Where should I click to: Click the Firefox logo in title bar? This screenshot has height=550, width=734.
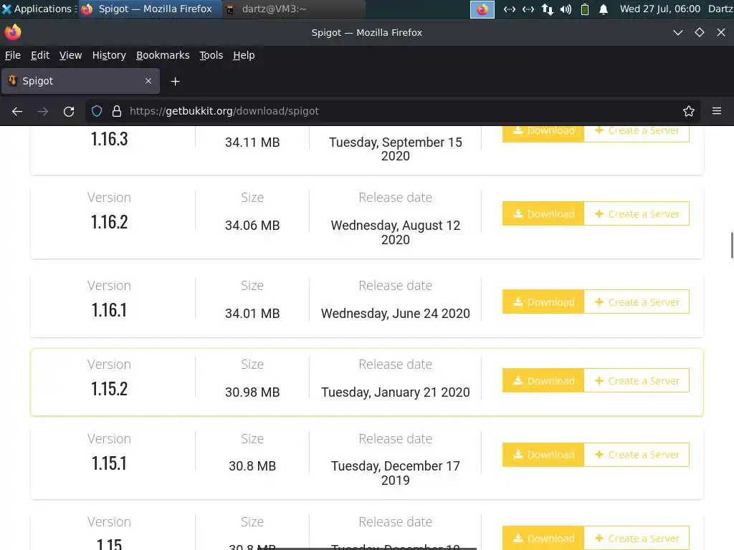click(13, 32)
